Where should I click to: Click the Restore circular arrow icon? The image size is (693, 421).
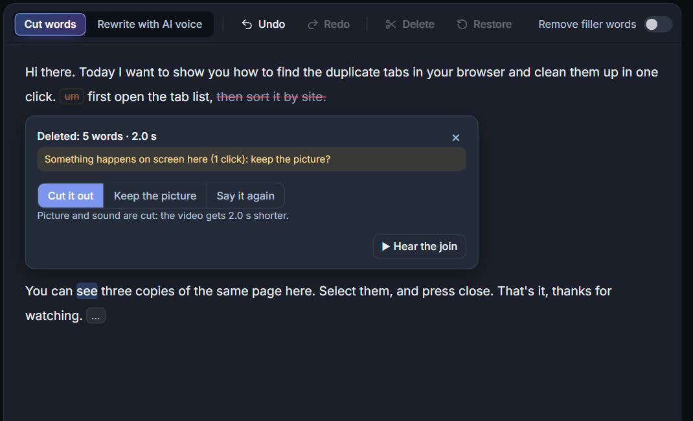[x=462, y=25]
